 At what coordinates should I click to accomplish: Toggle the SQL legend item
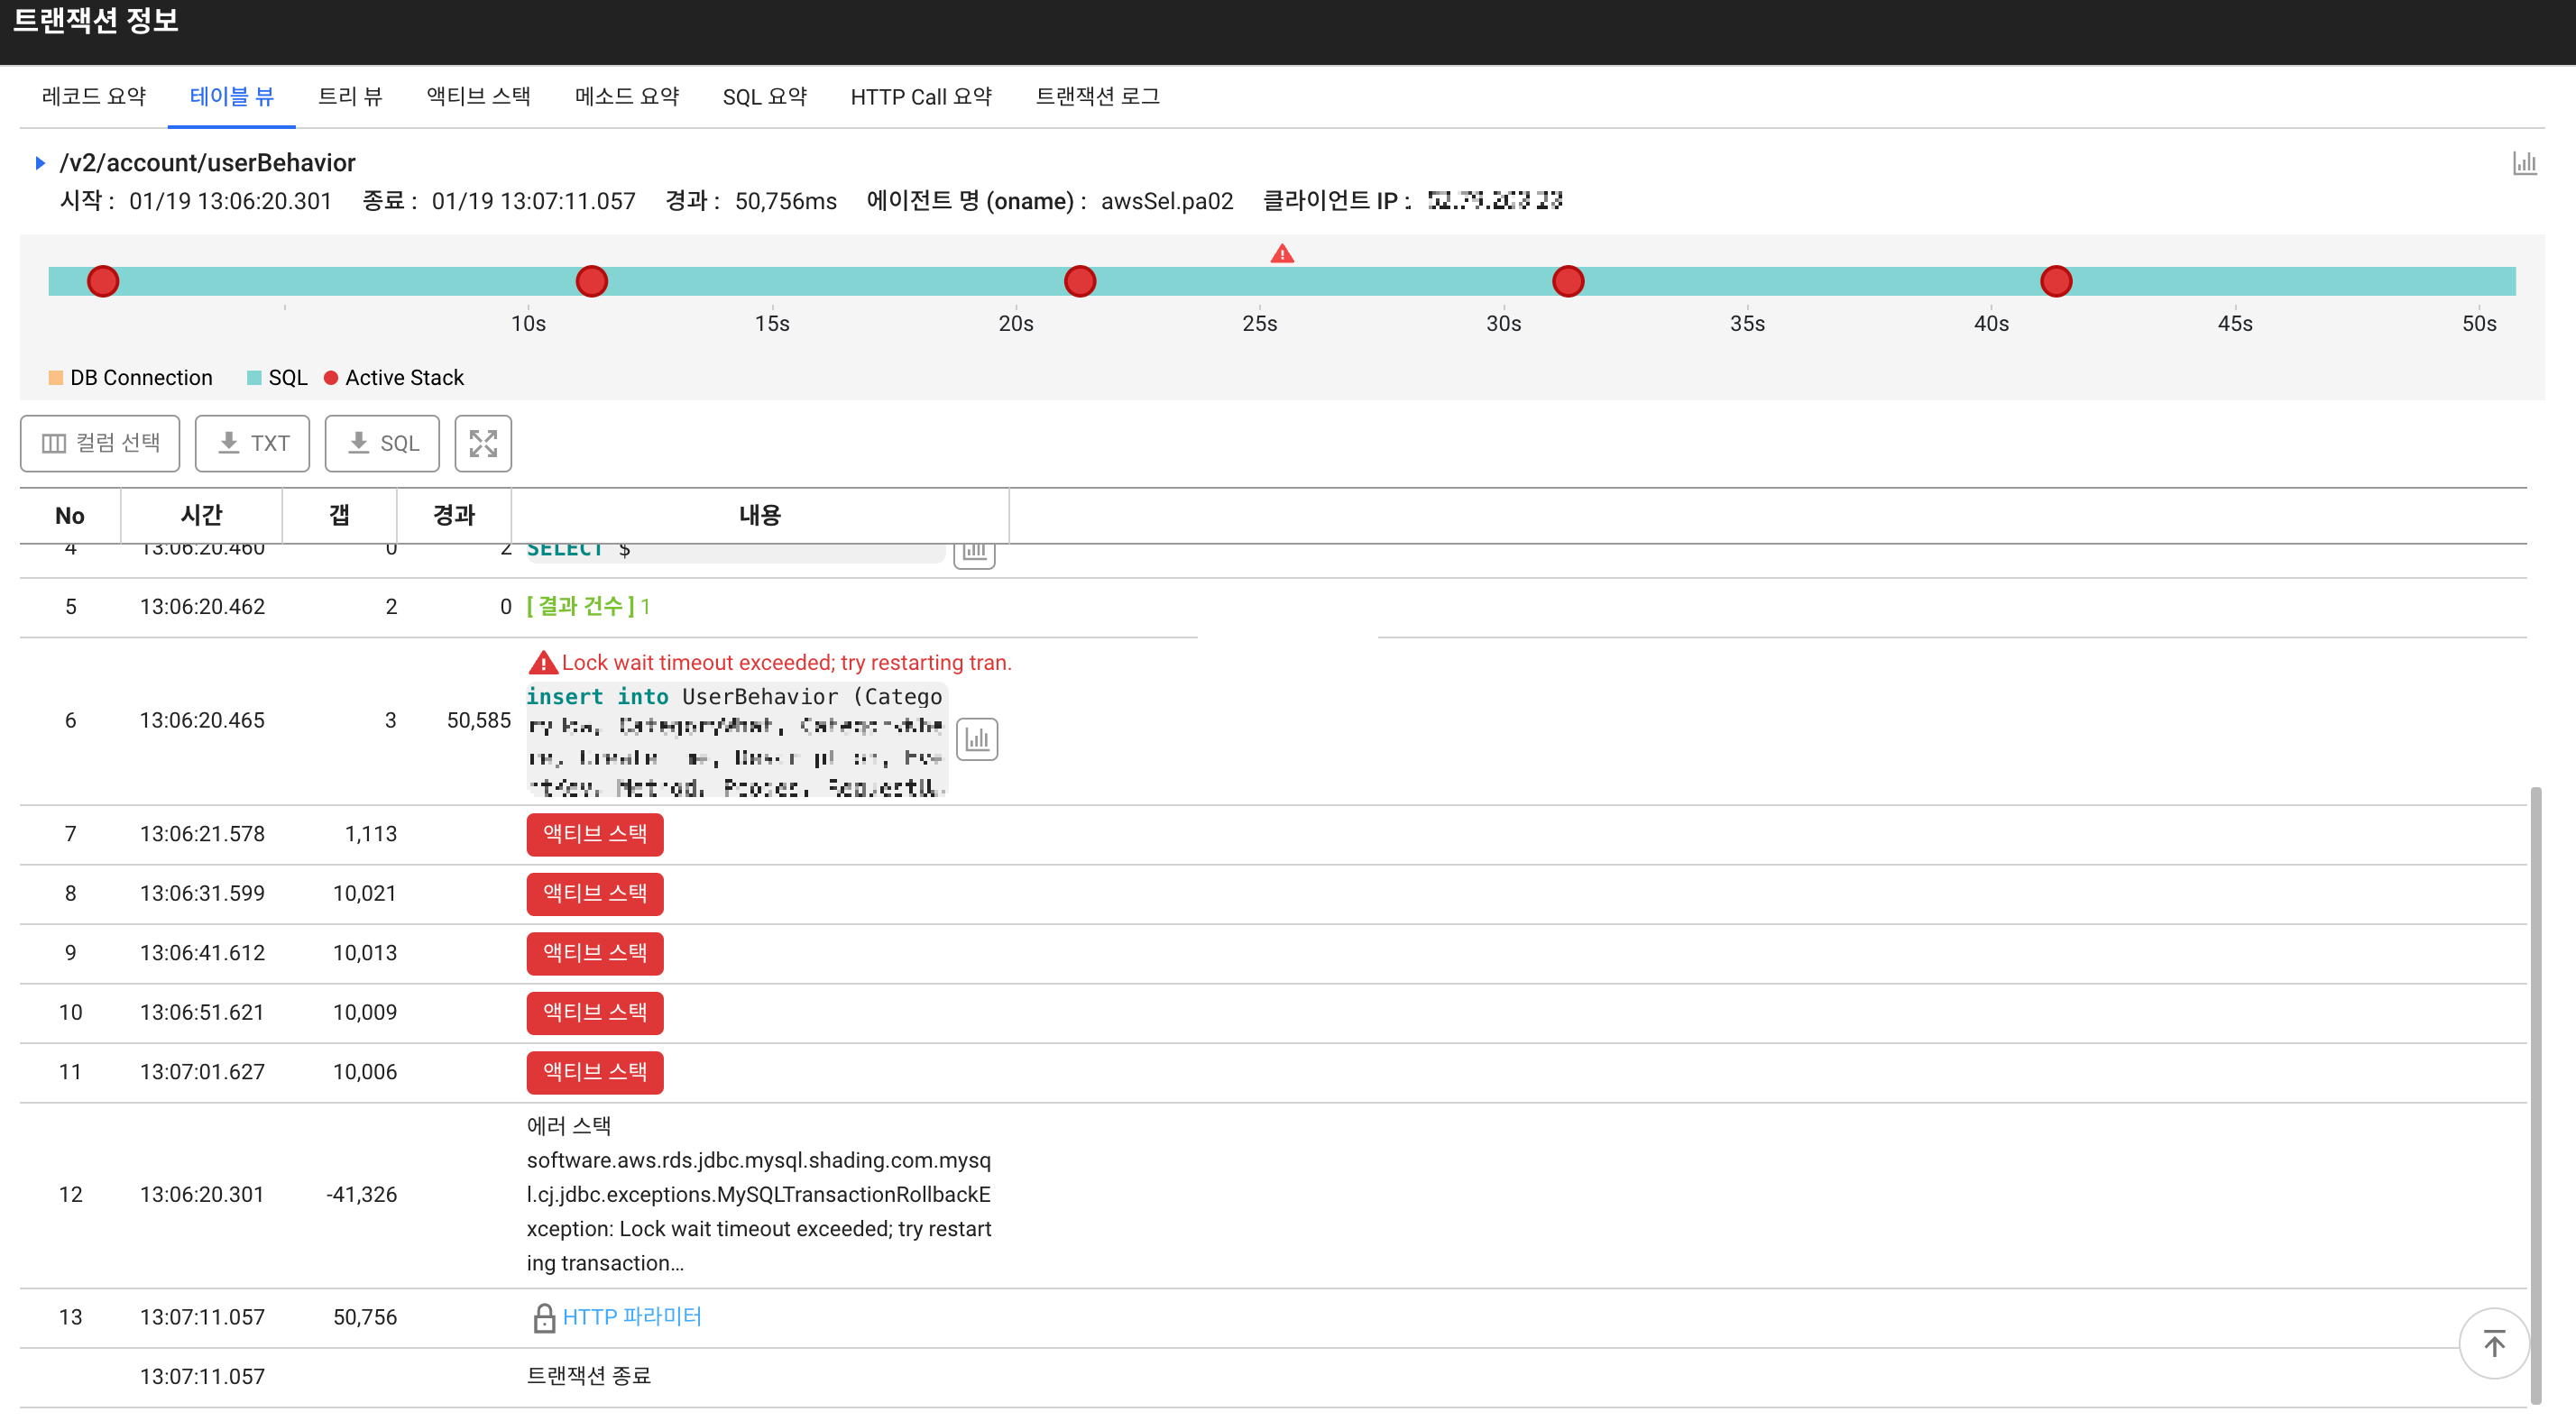[277, 378]
